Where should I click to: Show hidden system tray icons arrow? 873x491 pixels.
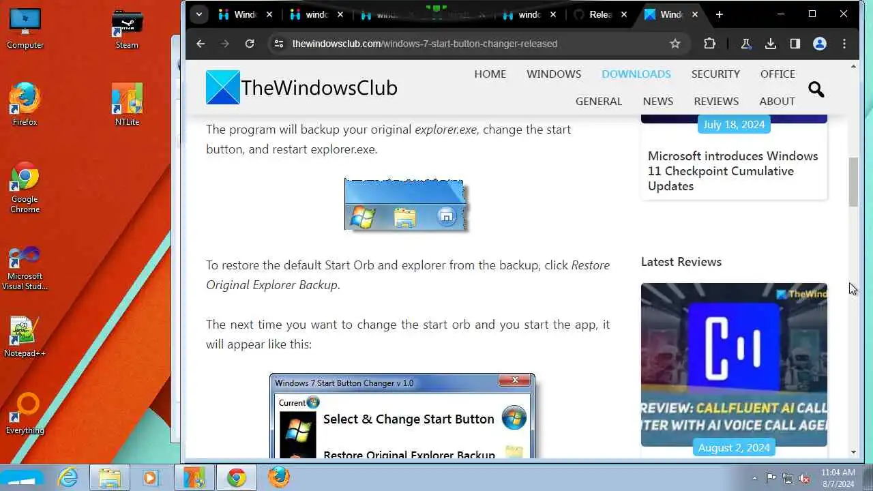click(754, 478)
